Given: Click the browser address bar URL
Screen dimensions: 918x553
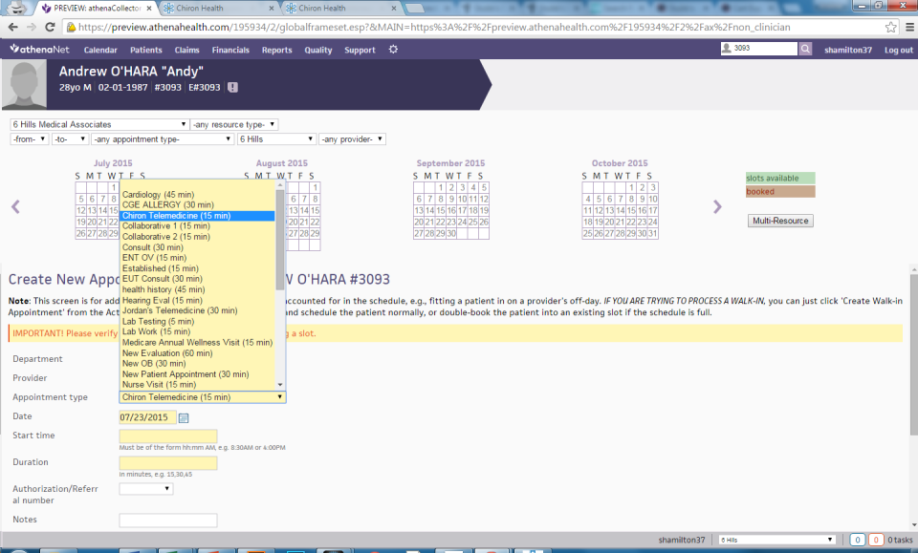Looking at the screenshot, I should click(434, 27).
